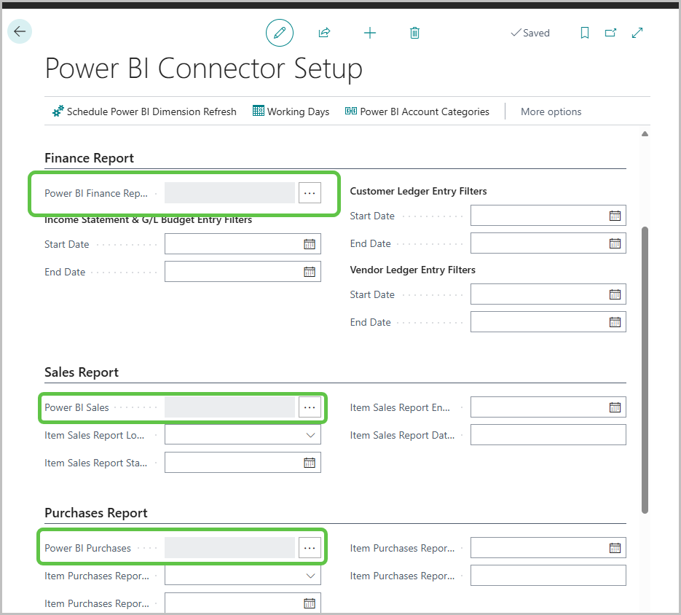Click the Power BI Connector Setup title
Screen dimensions: 681x615
click(x=204, y=68)
